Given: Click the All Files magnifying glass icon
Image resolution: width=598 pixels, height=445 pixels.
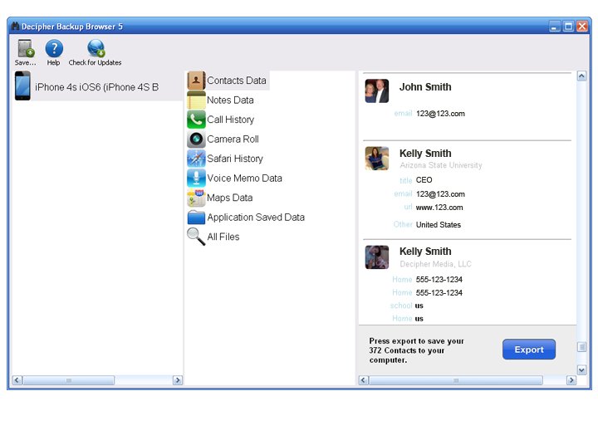Looking at the screenshot, I should coord(196,237).
